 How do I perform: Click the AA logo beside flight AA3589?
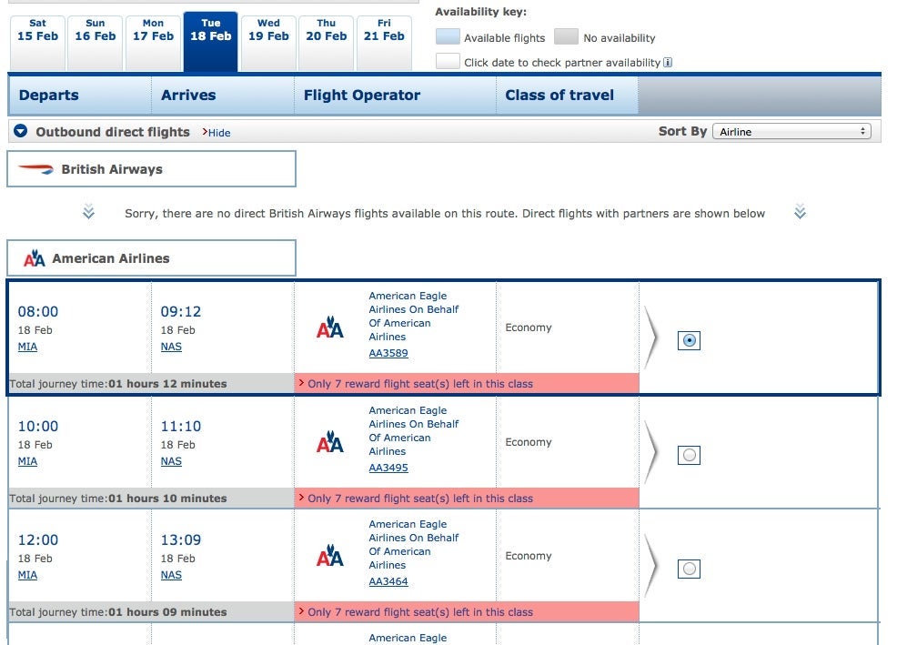tap(330, 327)
